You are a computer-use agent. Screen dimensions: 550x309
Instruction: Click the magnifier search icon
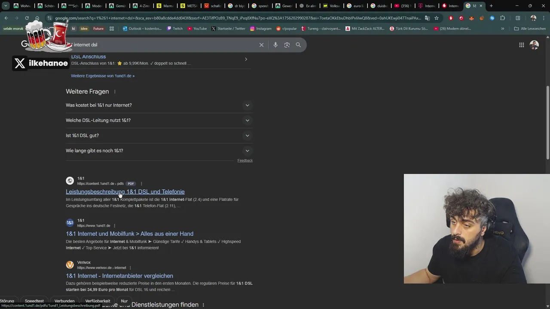coord(298,45)
